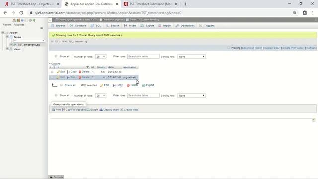Click the red Delete icon in row 1

pyautogui.click(x=80, y=72)
